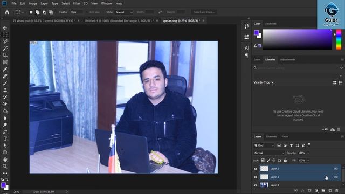Select the Lasso tool
Viewport: 345px width, 194px height.
click(x=5, y=41)
